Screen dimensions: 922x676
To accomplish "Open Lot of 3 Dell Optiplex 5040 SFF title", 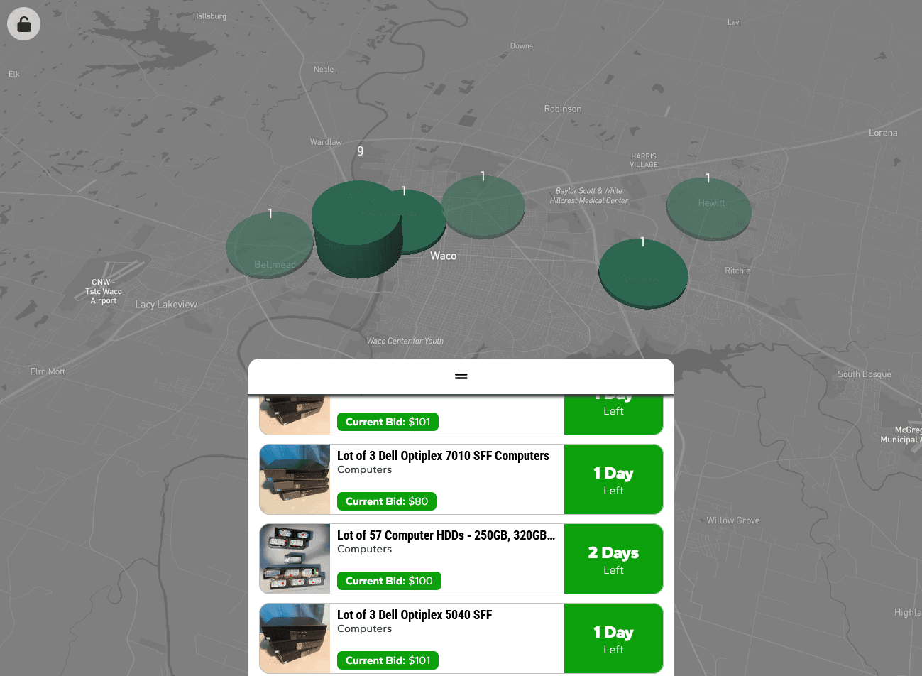I will tap(415, 615).
